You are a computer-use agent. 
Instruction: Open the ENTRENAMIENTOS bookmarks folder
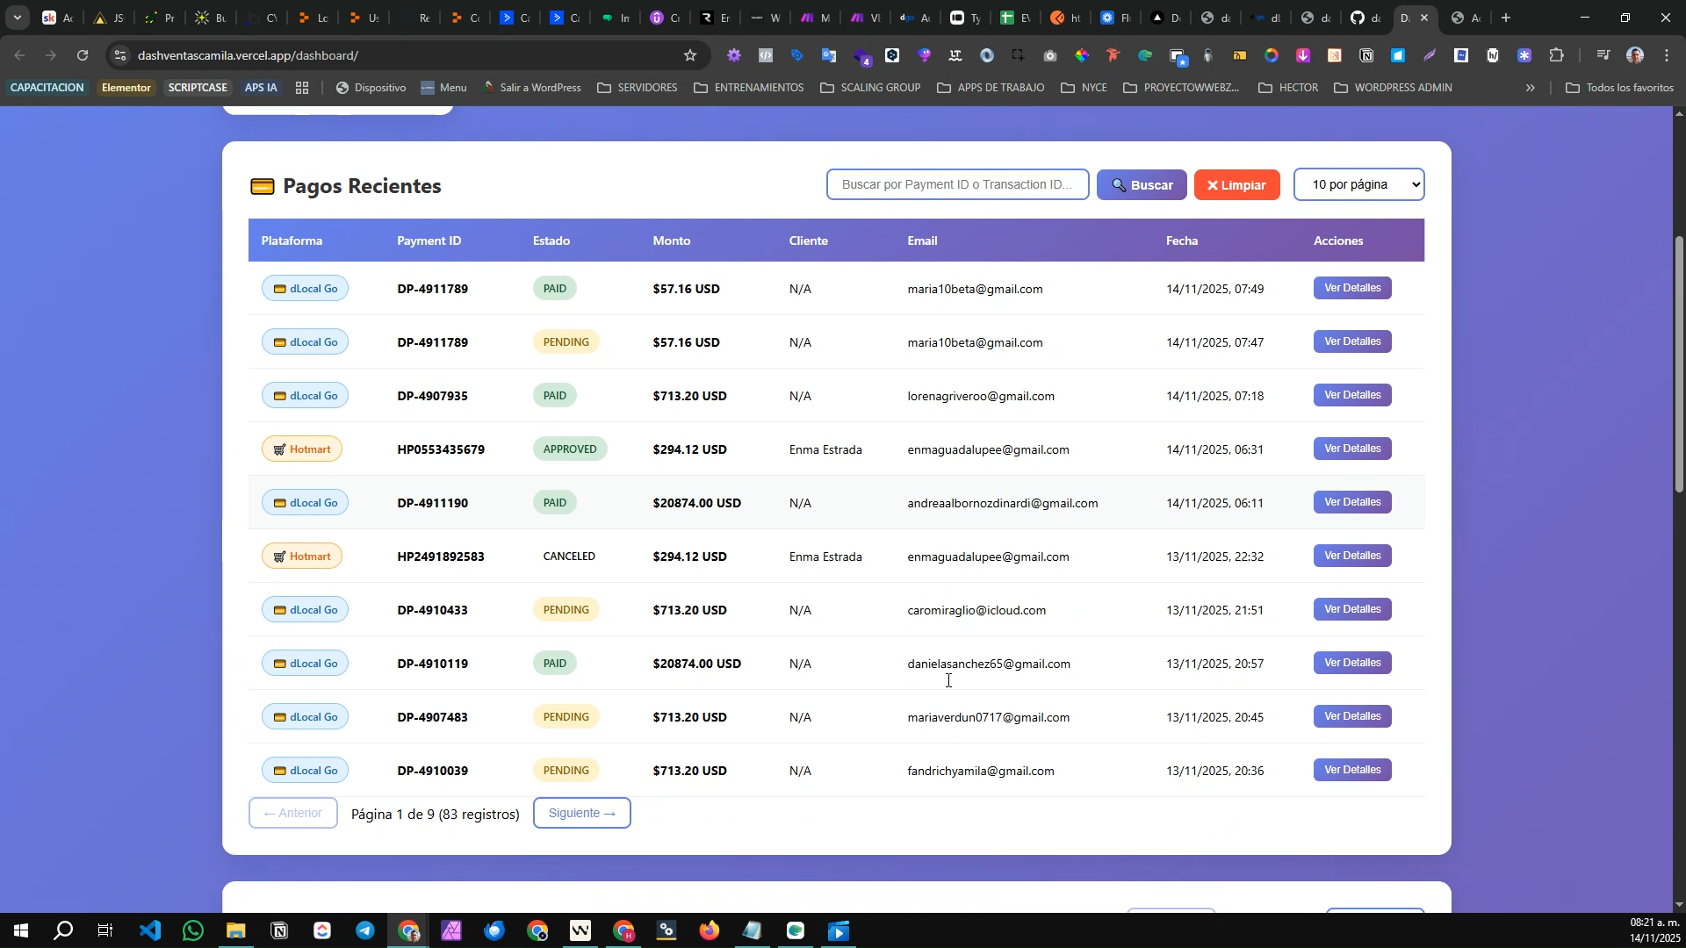[749, 88]
